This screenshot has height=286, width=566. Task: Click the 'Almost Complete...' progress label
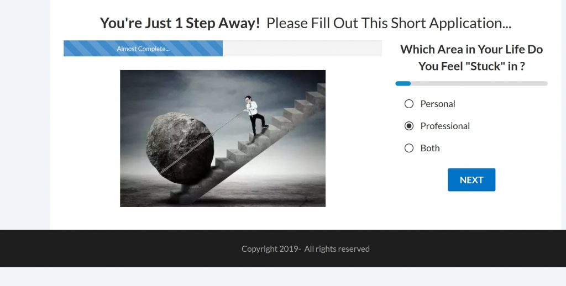point(143,49)
